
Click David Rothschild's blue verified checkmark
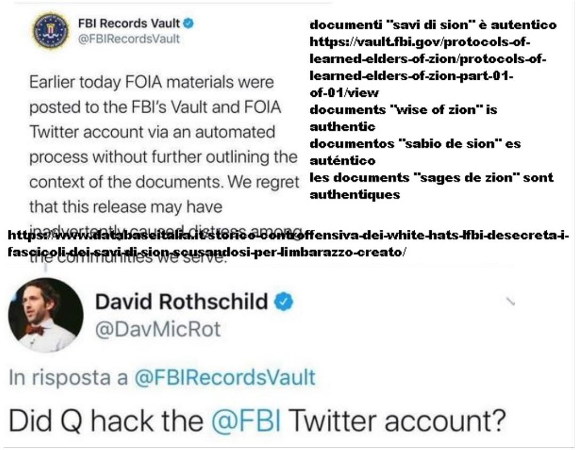284,302
